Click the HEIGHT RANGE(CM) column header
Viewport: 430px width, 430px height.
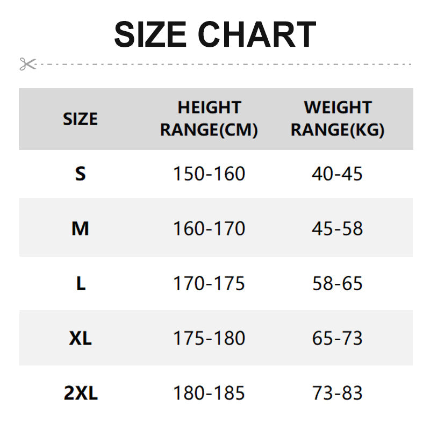[x=209, y=119]
